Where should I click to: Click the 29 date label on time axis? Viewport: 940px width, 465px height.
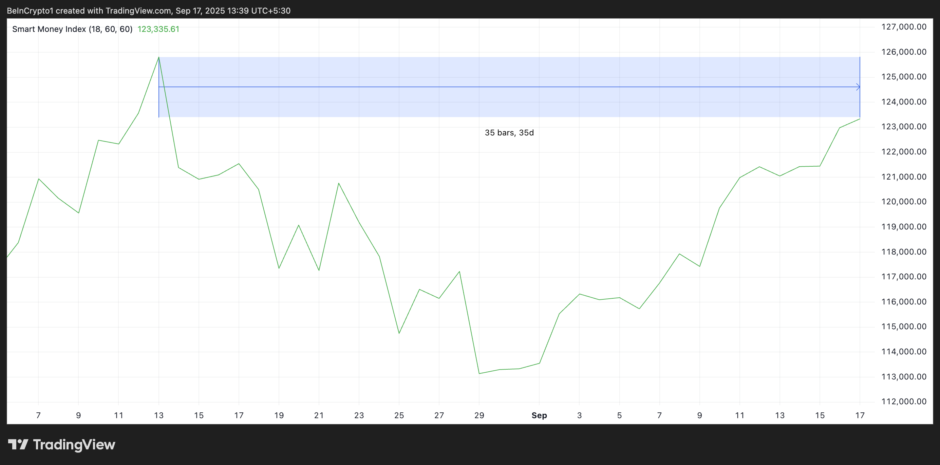click(x=479, y=415)
